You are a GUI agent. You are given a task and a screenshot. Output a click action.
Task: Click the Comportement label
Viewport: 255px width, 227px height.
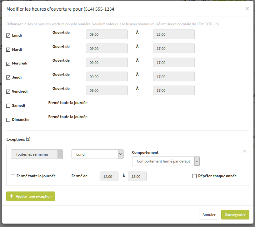point(145,152)
